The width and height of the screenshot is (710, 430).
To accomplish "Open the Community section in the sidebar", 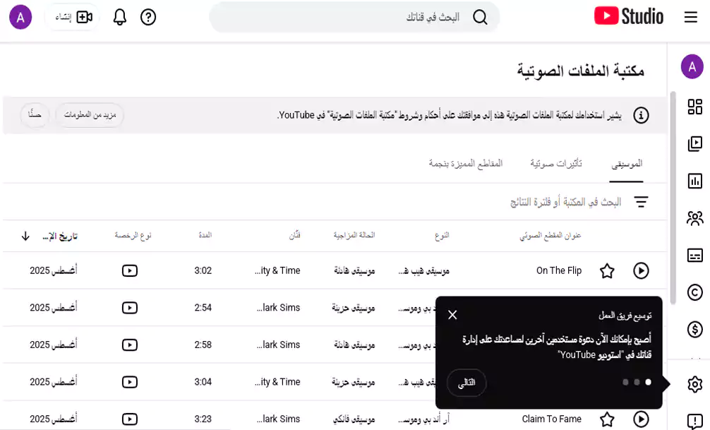I will [694, 219].
